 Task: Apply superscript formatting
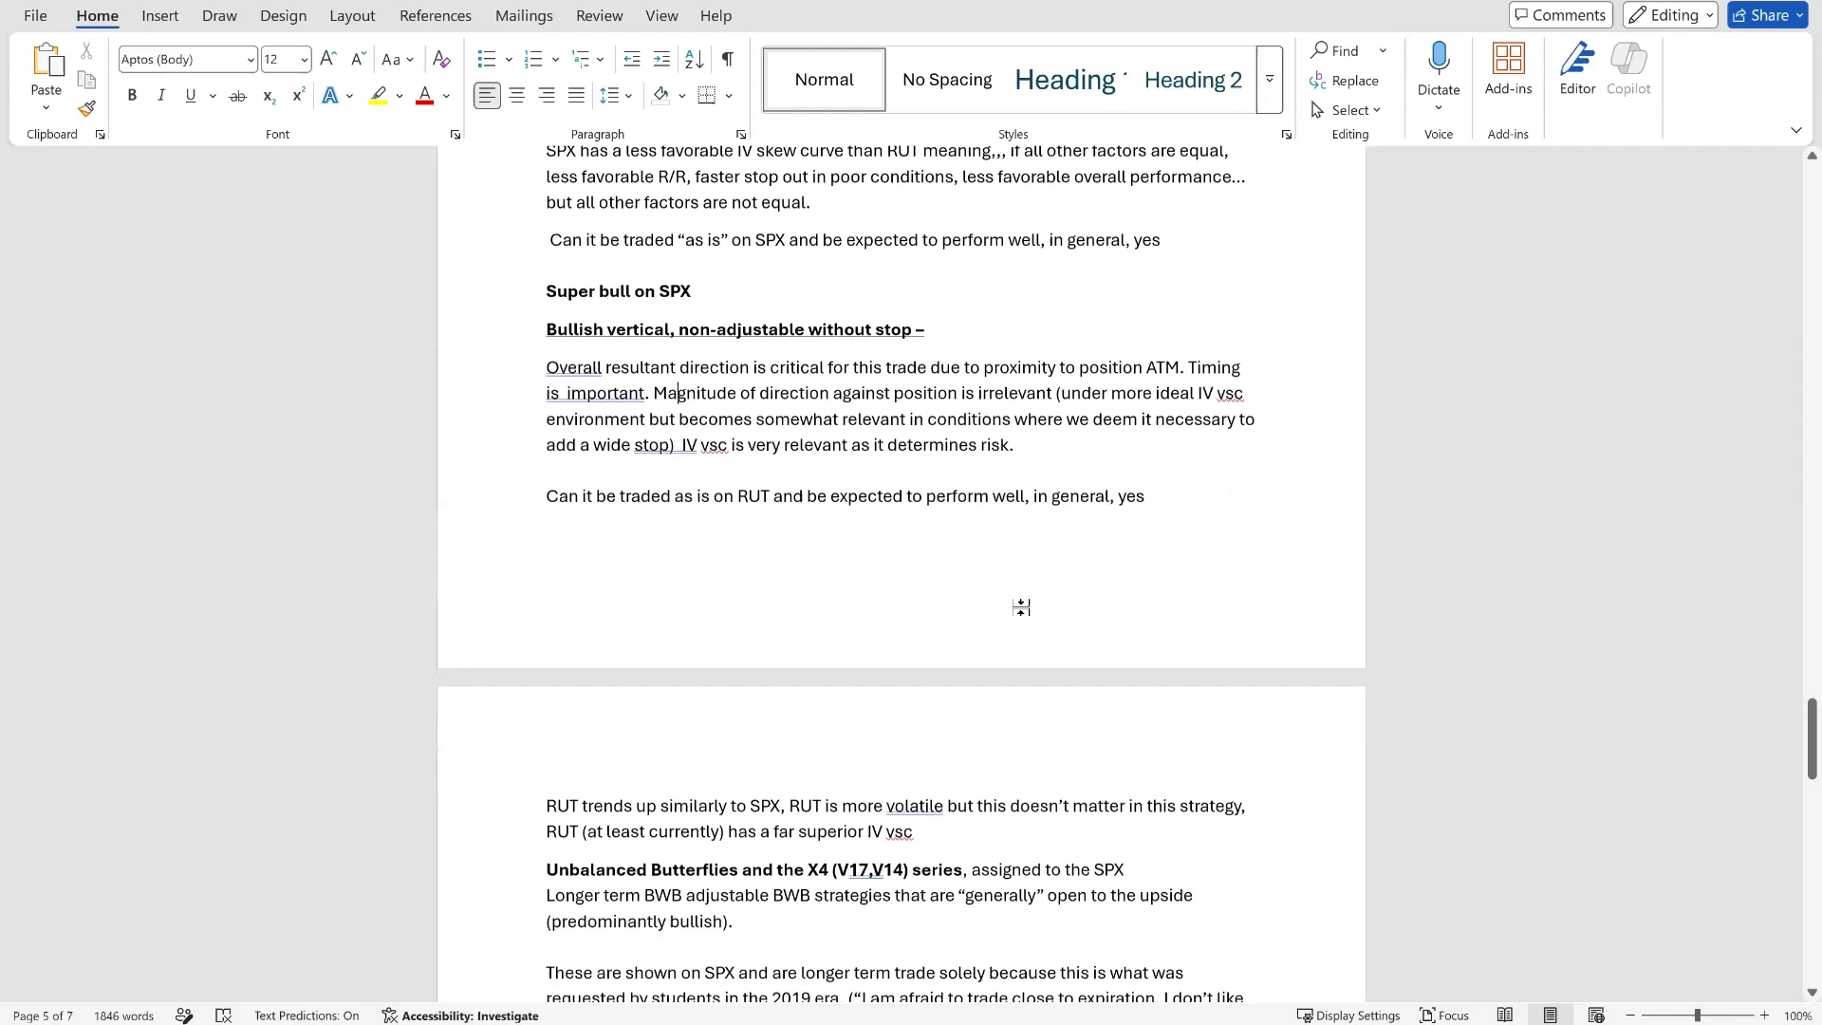point(298,96)
